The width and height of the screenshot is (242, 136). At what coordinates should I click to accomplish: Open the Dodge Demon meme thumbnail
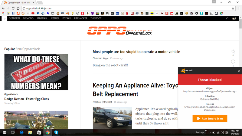pos(36,72)
